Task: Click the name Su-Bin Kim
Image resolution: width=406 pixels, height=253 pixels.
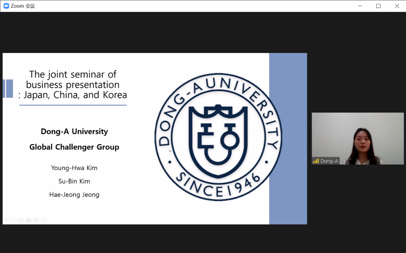Action: [74, 181]
